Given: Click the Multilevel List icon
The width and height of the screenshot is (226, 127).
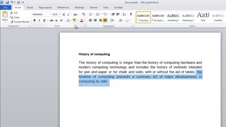Looking at the screenshot, I should (105, 14).
